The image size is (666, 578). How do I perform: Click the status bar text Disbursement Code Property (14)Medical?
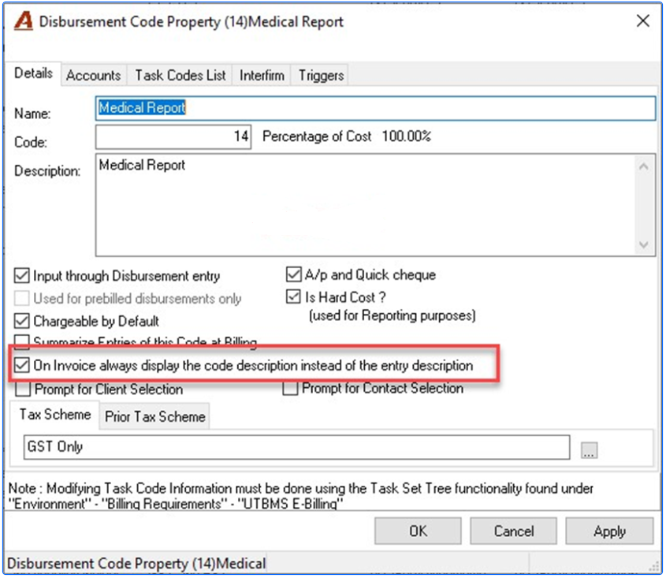pyautogui.click(x=136, y=564)
